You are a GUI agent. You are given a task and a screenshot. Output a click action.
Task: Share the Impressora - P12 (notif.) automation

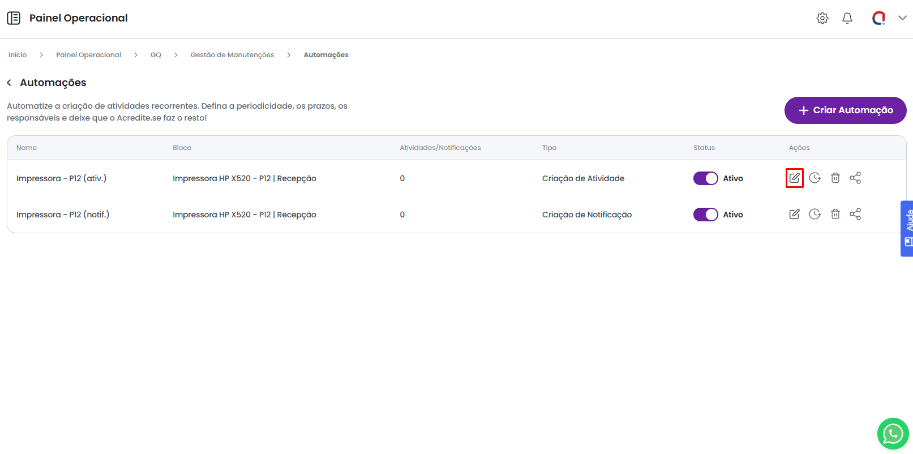click(x=855, y=214)
